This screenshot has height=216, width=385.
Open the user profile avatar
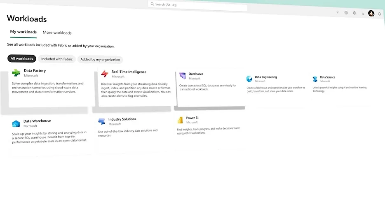(x=371, y=13)
